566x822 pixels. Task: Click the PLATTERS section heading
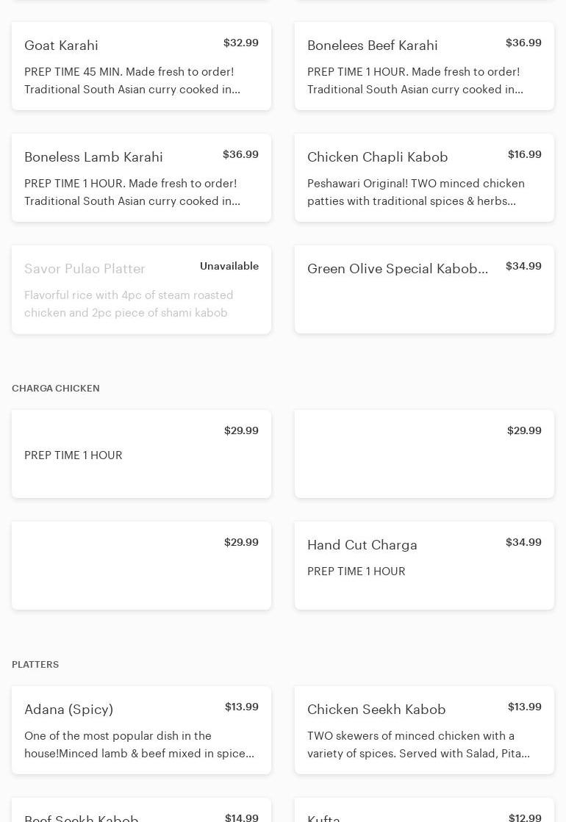click(x=35, y=665)
